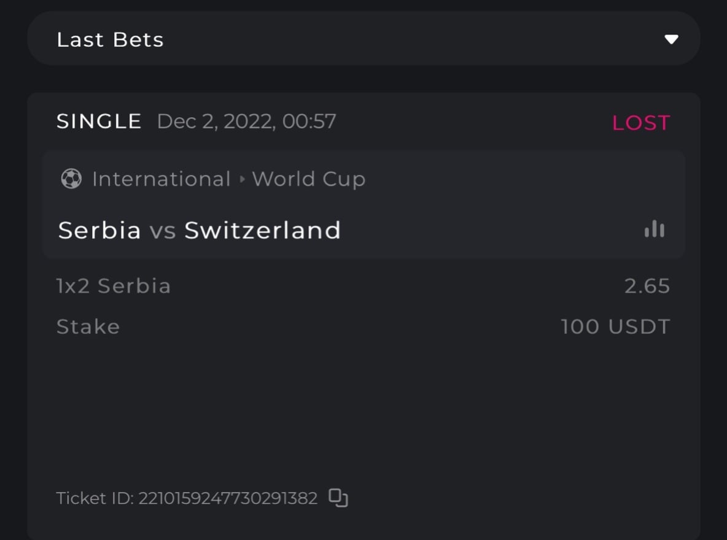Open the World Cup tournament link
The image size is (727, 540).
[x=308, y=179]
